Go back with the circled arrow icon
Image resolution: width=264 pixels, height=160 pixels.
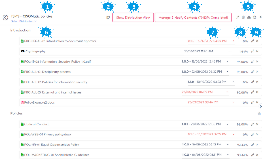click(x=5, y=17)
